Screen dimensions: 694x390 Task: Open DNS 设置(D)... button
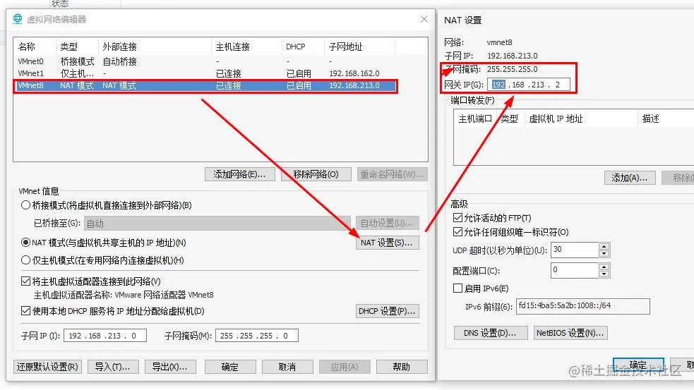coord(491,333)
